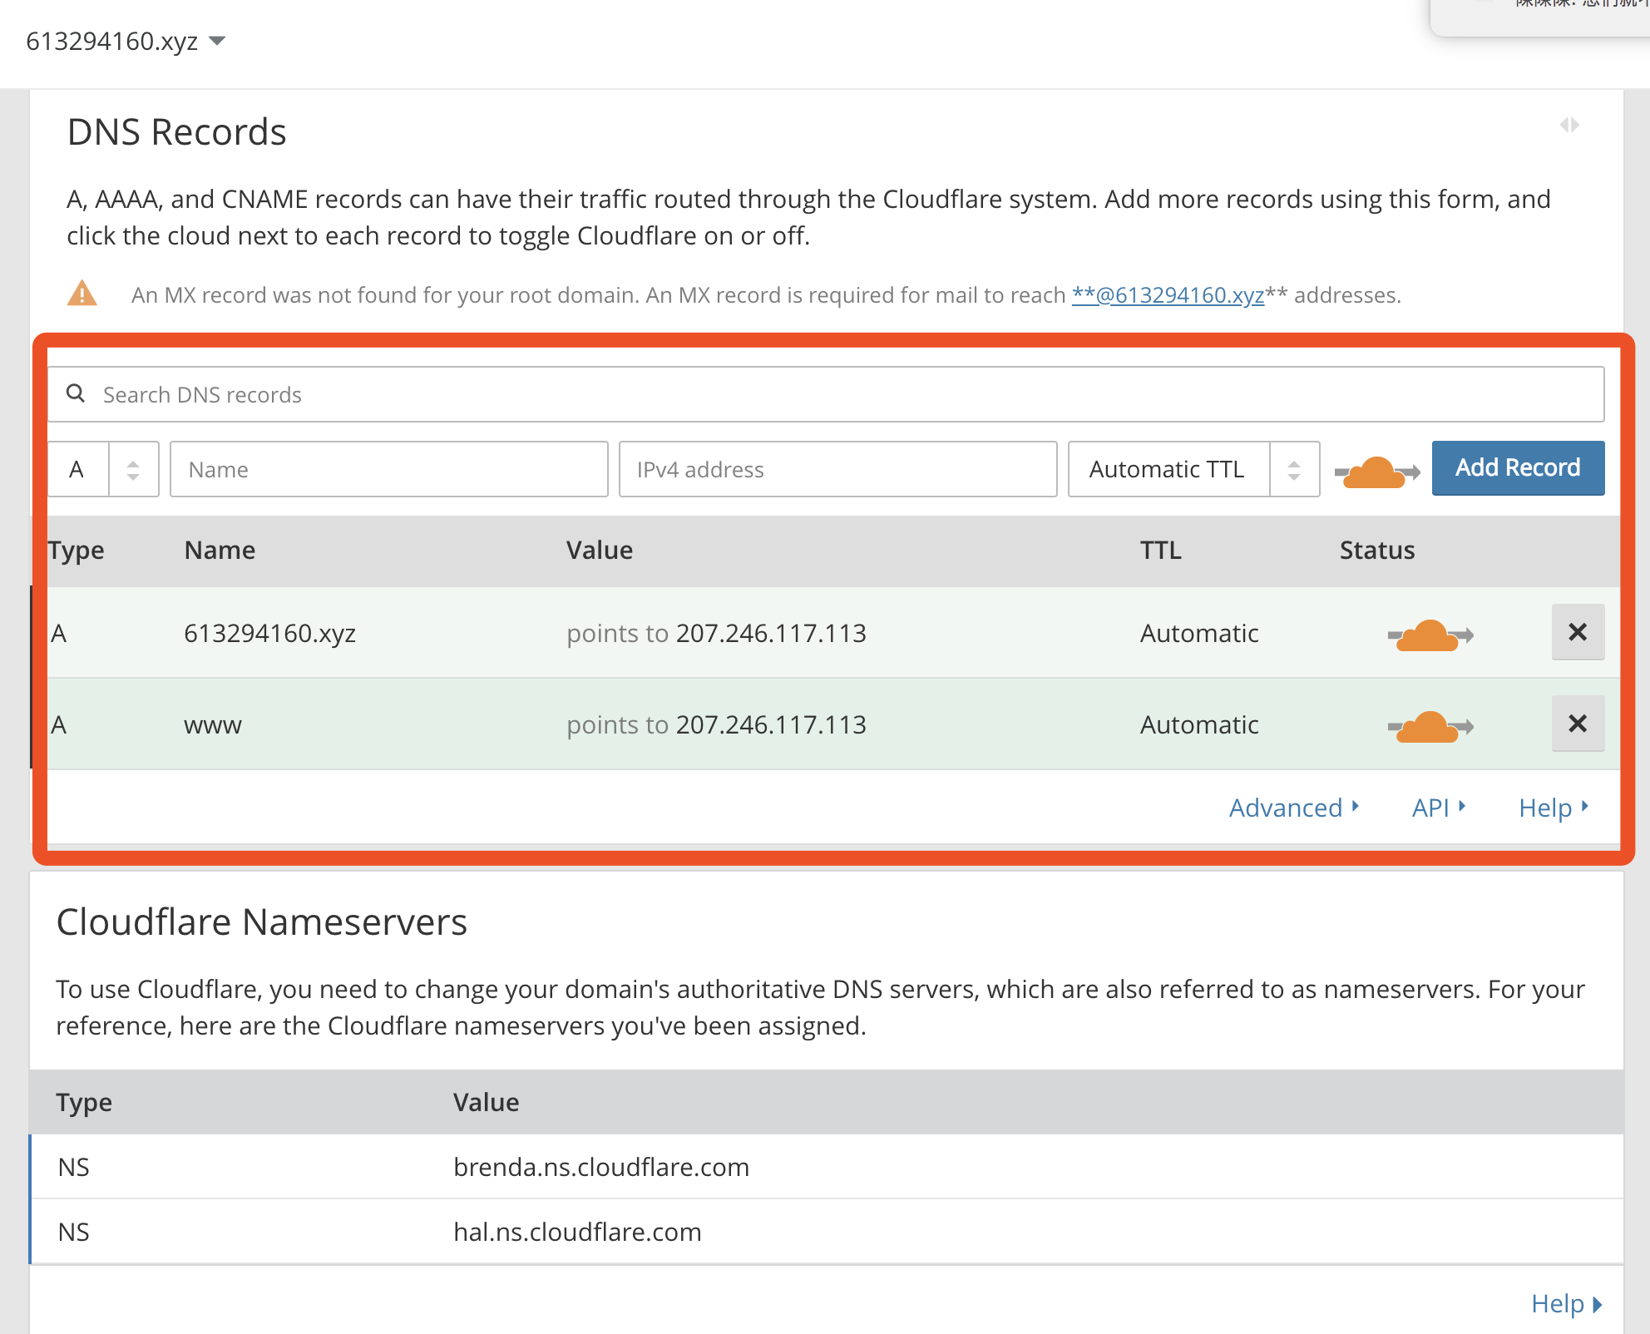Select hal.ns.cloudflare.com nameserver value

(x=577, y=1232)
